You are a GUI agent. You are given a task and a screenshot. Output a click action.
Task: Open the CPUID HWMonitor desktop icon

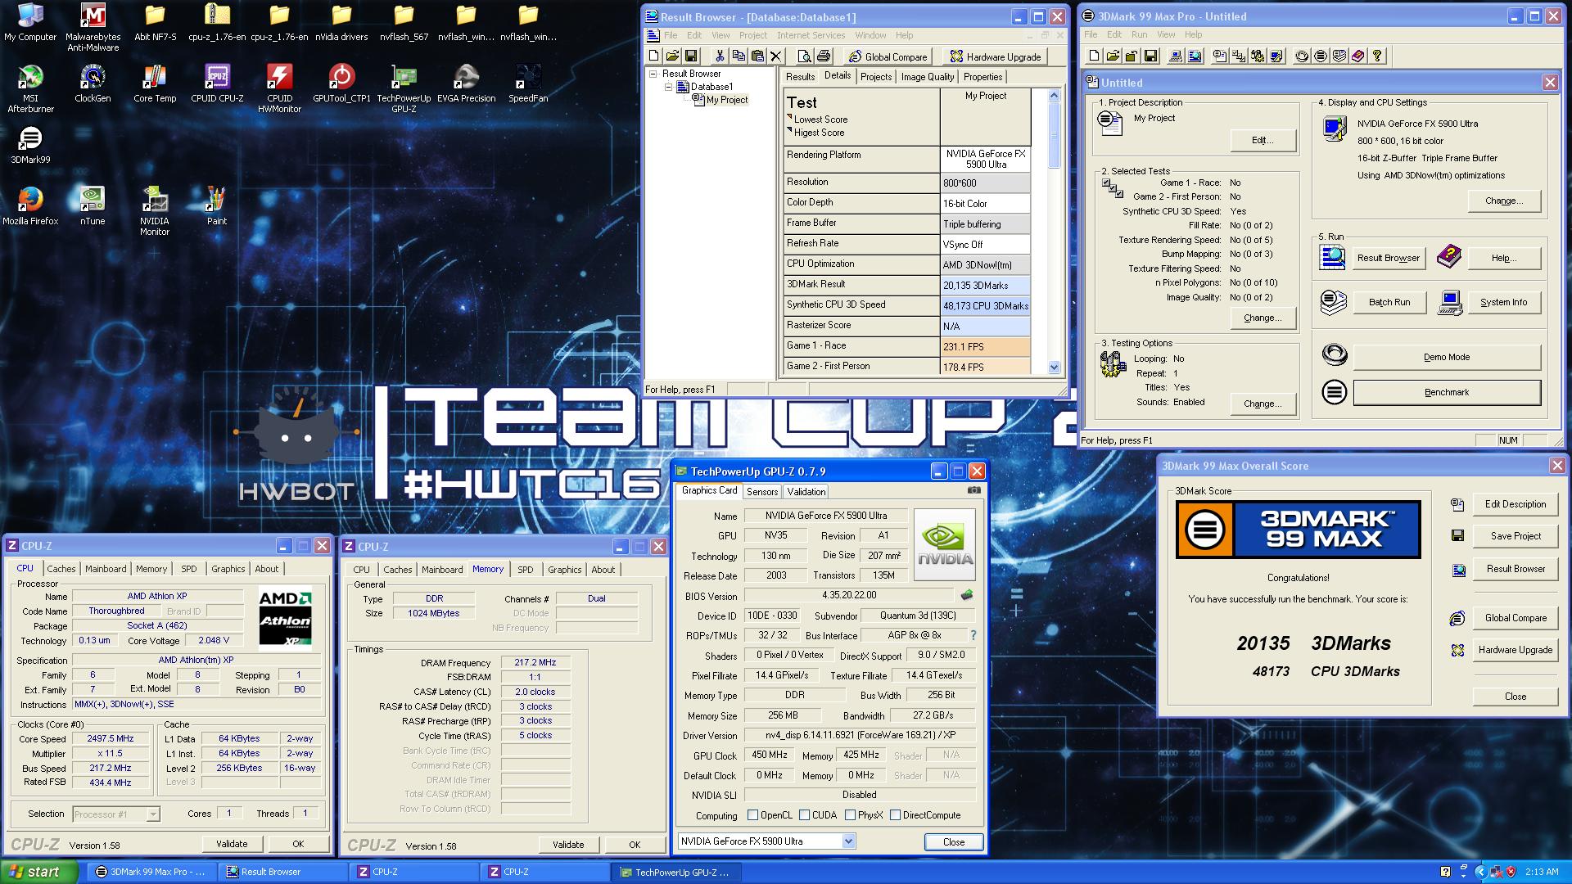click(x=279, y=89)
